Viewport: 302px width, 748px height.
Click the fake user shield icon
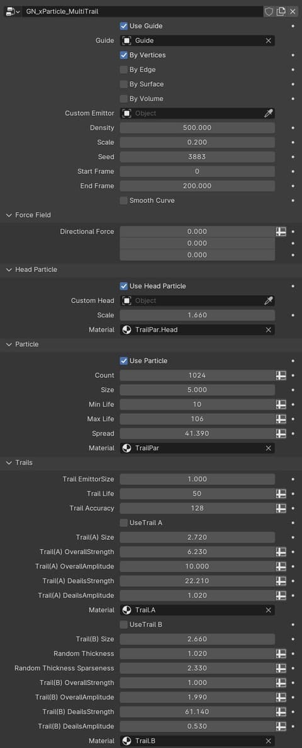click(x=269, y=11)
